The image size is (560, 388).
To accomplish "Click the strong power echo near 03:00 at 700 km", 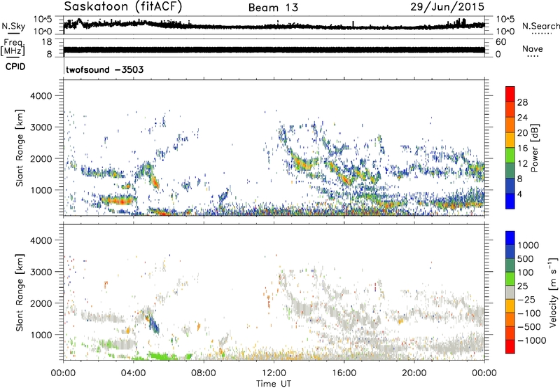I will (x=117, y=200).
